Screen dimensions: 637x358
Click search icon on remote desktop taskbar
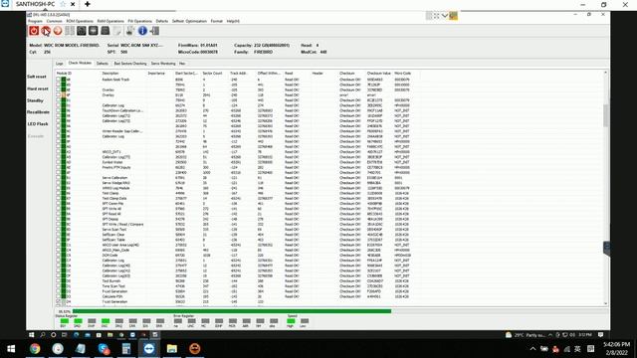click(42, 335)
